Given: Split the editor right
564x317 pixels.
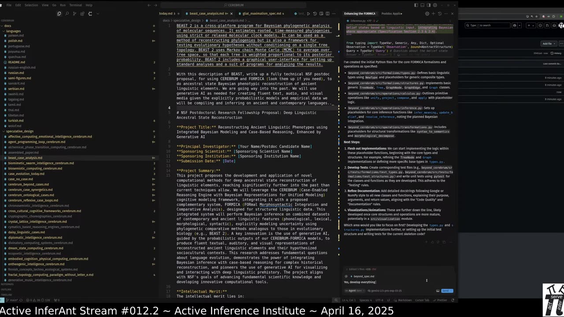Looking at the screenshot, I should click(x=327, y=14).
